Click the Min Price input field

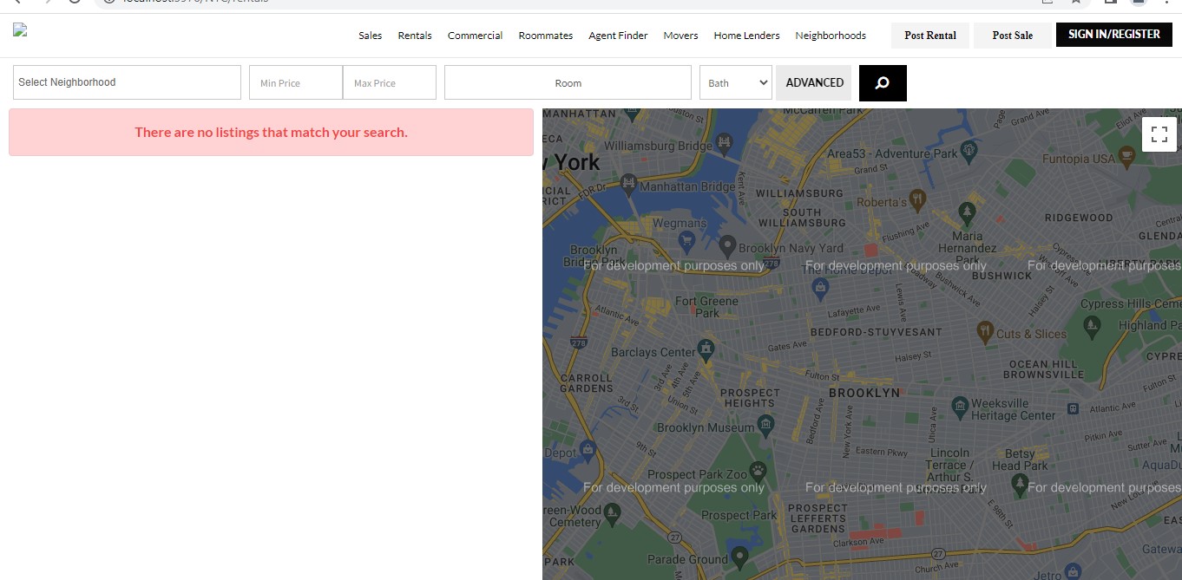click(x=296, y=82)
